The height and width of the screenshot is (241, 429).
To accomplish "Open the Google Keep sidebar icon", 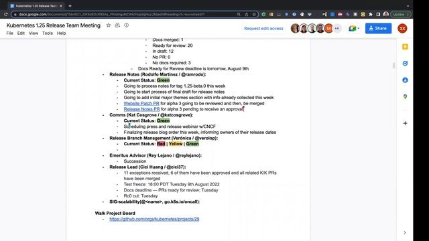I will tap(405, 47).
